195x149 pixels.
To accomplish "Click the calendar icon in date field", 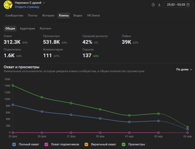I will pos(188,5).
